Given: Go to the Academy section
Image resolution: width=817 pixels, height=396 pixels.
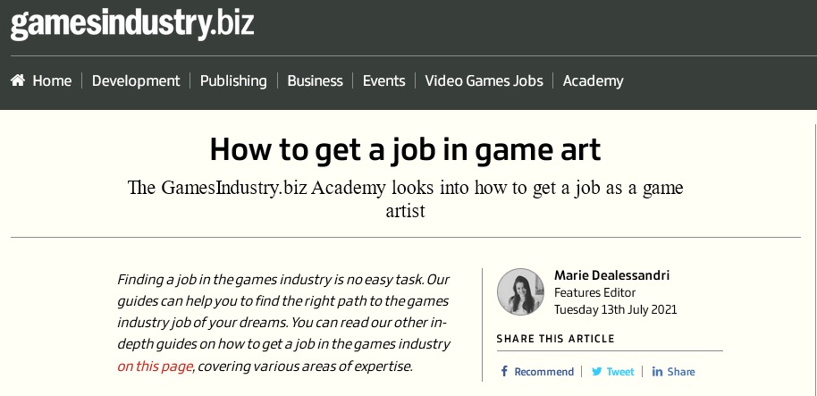Looking at the screenshot, I should pos(593,80).
